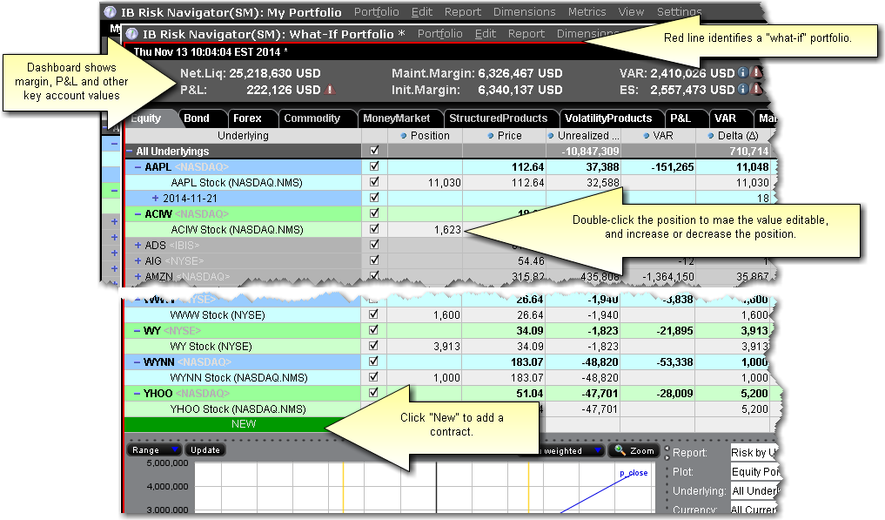This screenshot has height=520, width=885.
Task: Click the blue dot on Price column header
Action: (x=491, y=136)
